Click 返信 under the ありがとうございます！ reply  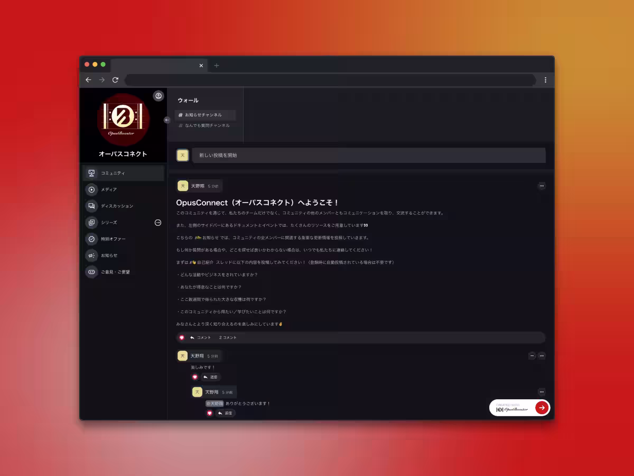(x=225, y=413)
